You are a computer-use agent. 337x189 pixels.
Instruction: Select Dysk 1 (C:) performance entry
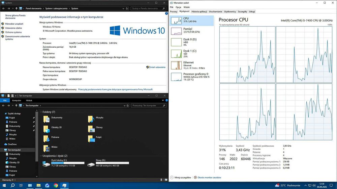[x=191, y=54]
